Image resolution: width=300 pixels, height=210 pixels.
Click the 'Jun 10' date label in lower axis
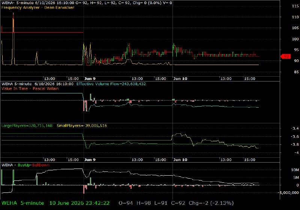coord(180,160)
